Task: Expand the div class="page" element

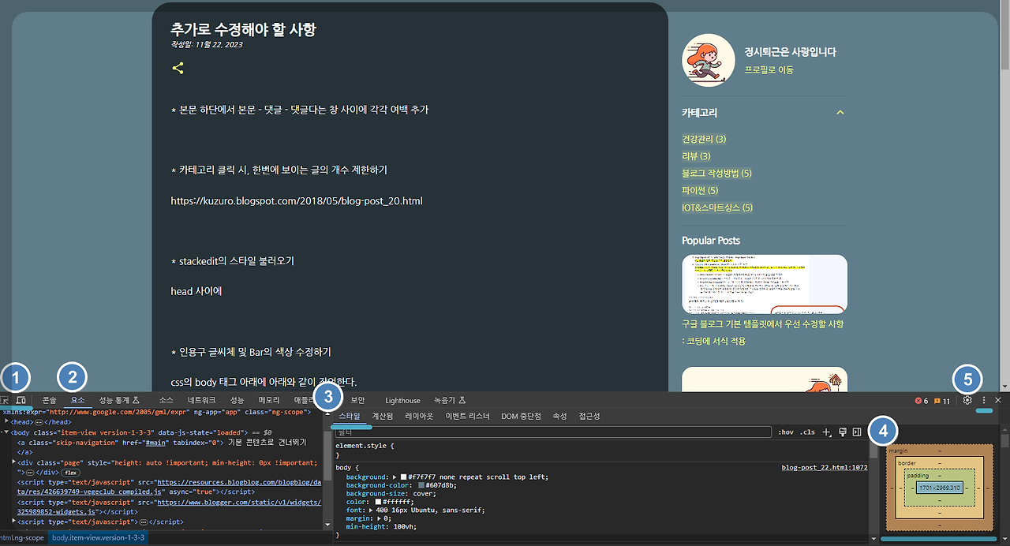Action: [x=13, y=462]
